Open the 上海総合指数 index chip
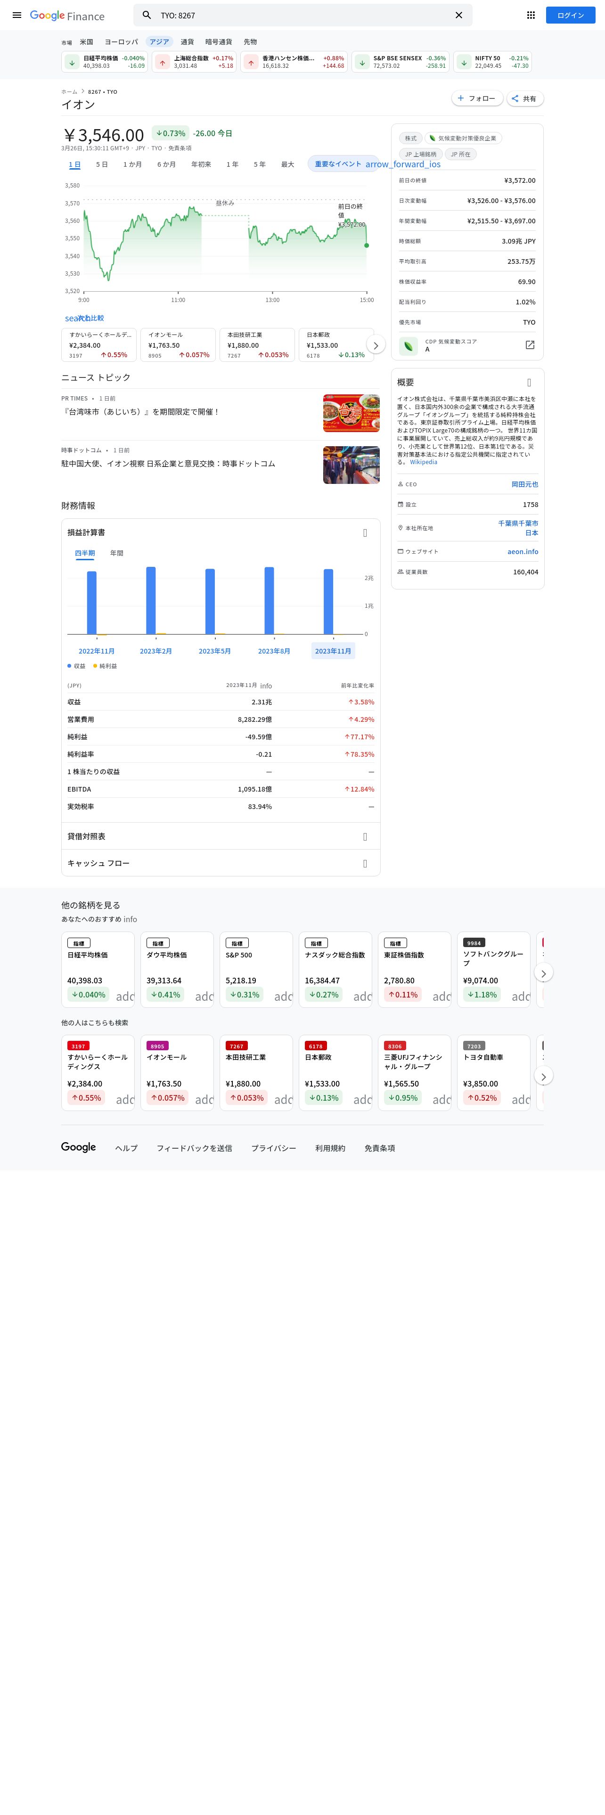605x1815 pixels. click(x=194, y=62)
